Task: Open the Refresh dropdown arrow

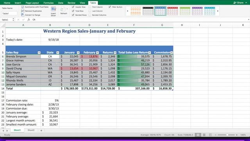Action: [x=67, y=9]
